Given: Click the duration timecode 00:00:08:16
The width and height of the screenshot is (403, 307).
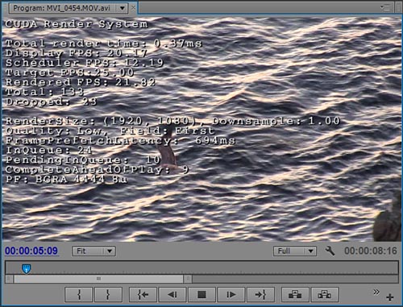Looking at the screenshot, I should pyautogui.click(x=371, y=251).
